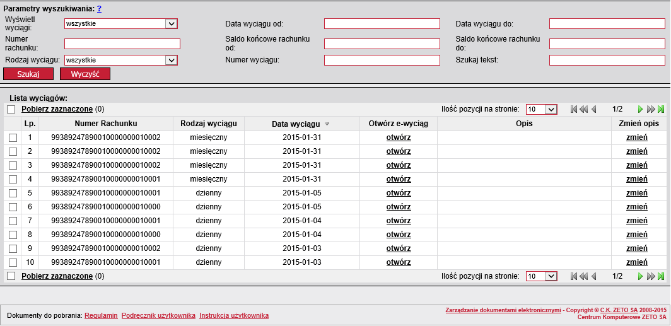Jump back pages using top double-left arrow
Viewport: 671px width, 326px height.
(x=584, y=109)
